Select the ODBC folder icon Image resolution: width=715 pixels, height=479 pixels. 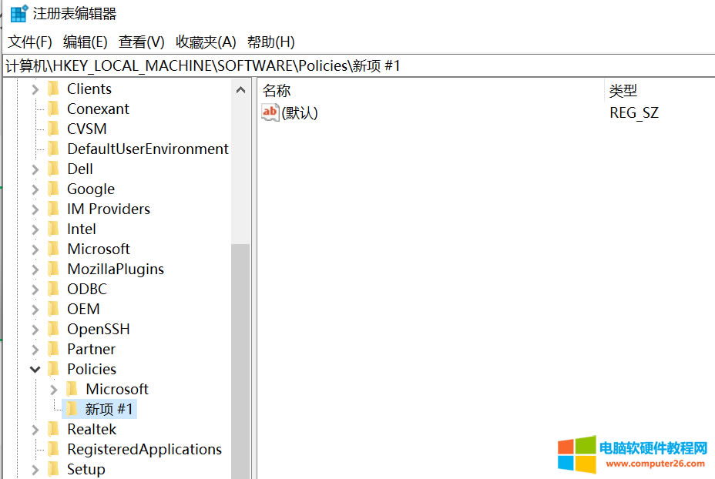[x=53, y=289]
